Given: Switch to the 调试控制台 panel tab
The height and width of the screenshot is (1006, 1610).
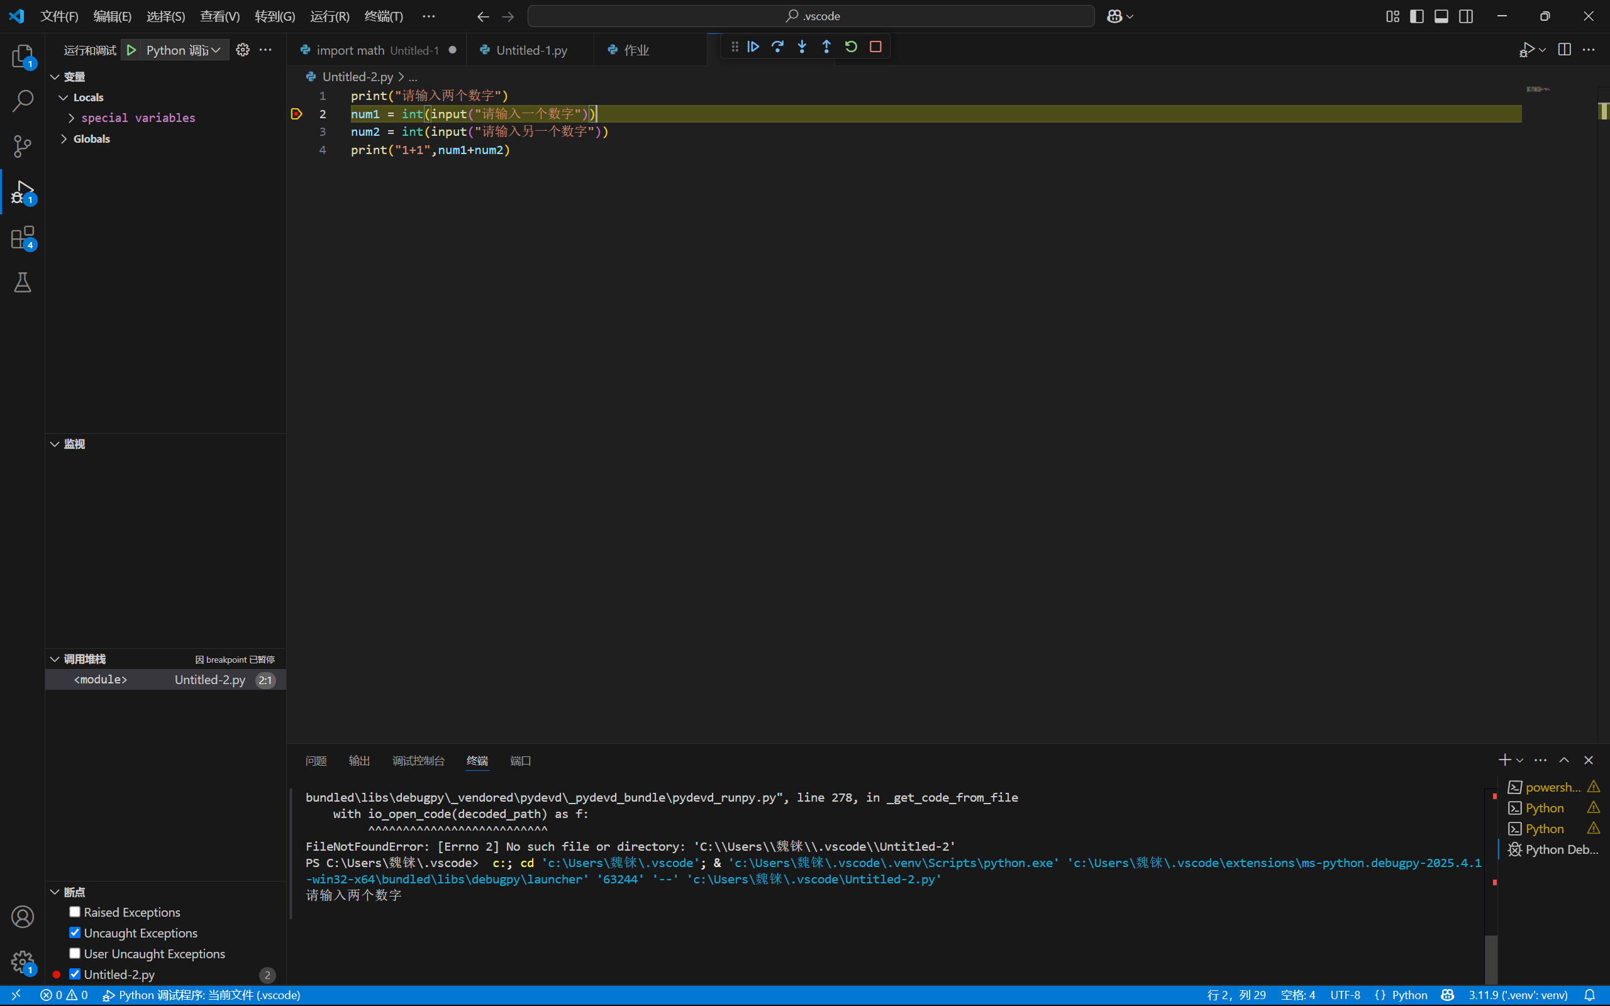Looking at the screenshot, I should pos(418,761).
